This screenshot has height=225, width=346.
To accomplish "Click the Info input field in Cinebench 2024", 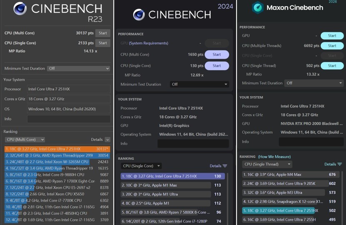I will (193, 143).
